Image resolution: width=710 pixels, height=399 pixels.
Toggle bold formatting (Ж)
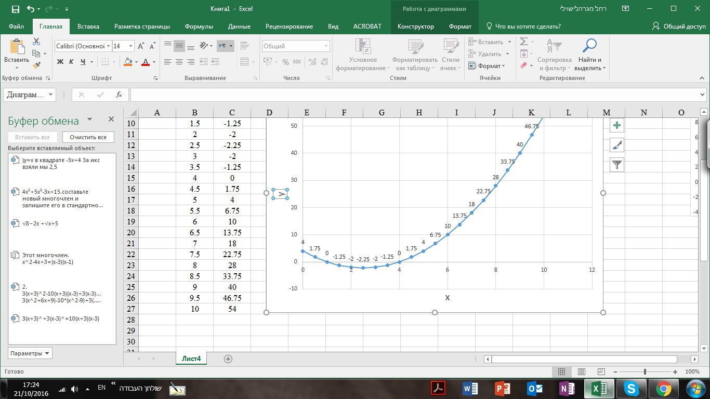tap(60, 62)
